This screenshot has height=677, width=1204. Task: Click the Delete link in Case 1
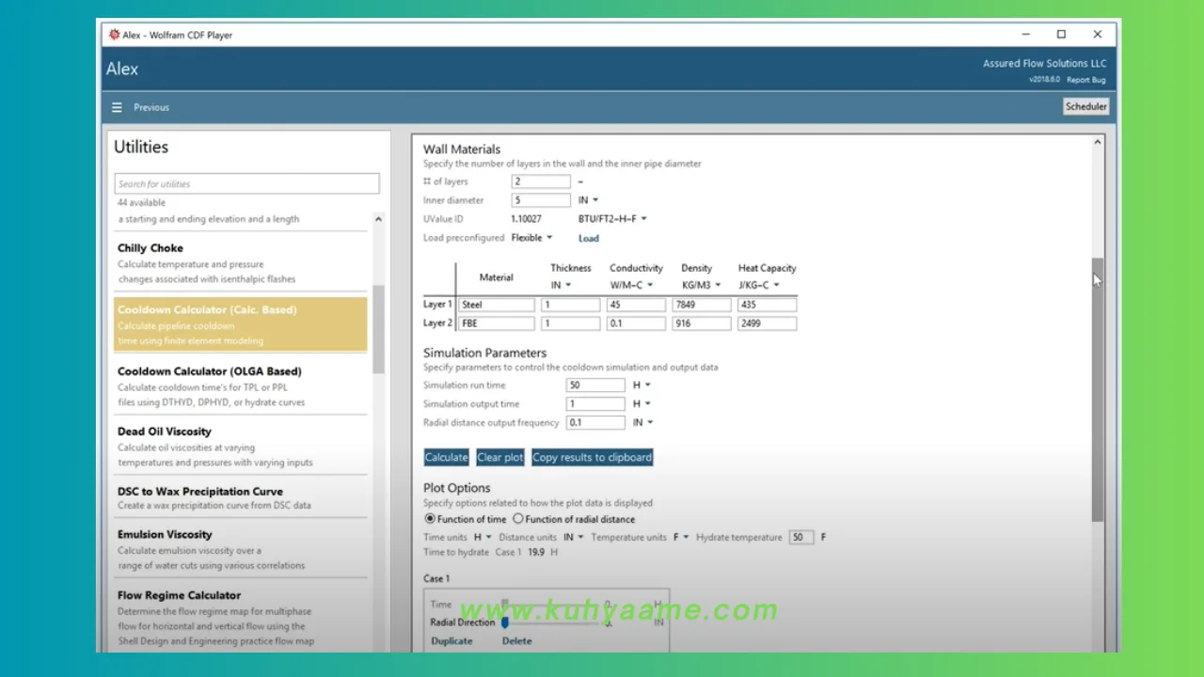[517, 641]
